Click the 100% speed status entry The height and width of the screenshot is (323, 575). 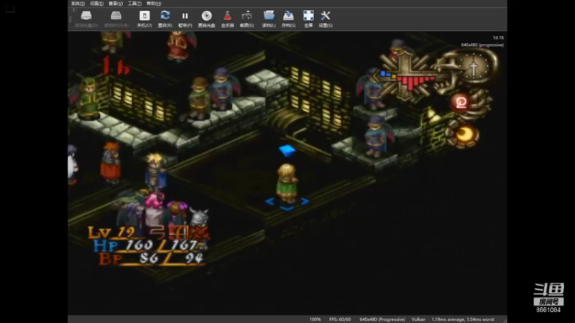tap(315, 319)
